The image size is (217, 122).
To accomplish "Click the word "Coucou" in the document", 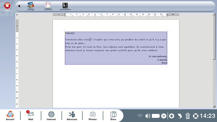I will [x=69, y=33].
